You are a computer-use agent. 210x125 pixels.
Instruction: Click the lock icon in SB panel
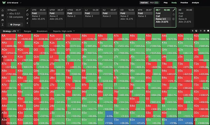pyautogui.click(x=174, y=14)
